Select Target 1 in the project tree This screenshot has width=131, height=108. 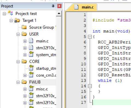pyautogui.click(x=29, y=21)
